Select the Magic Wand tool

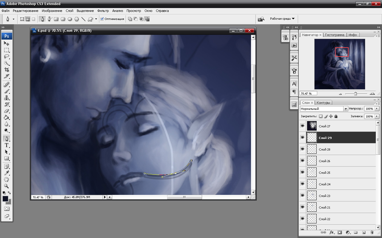(7, 63)
